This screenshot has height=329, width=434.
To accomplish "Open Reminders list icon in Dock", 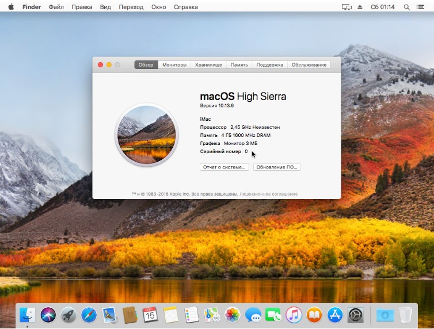I will pyautogui.click(x=191, y=315).
